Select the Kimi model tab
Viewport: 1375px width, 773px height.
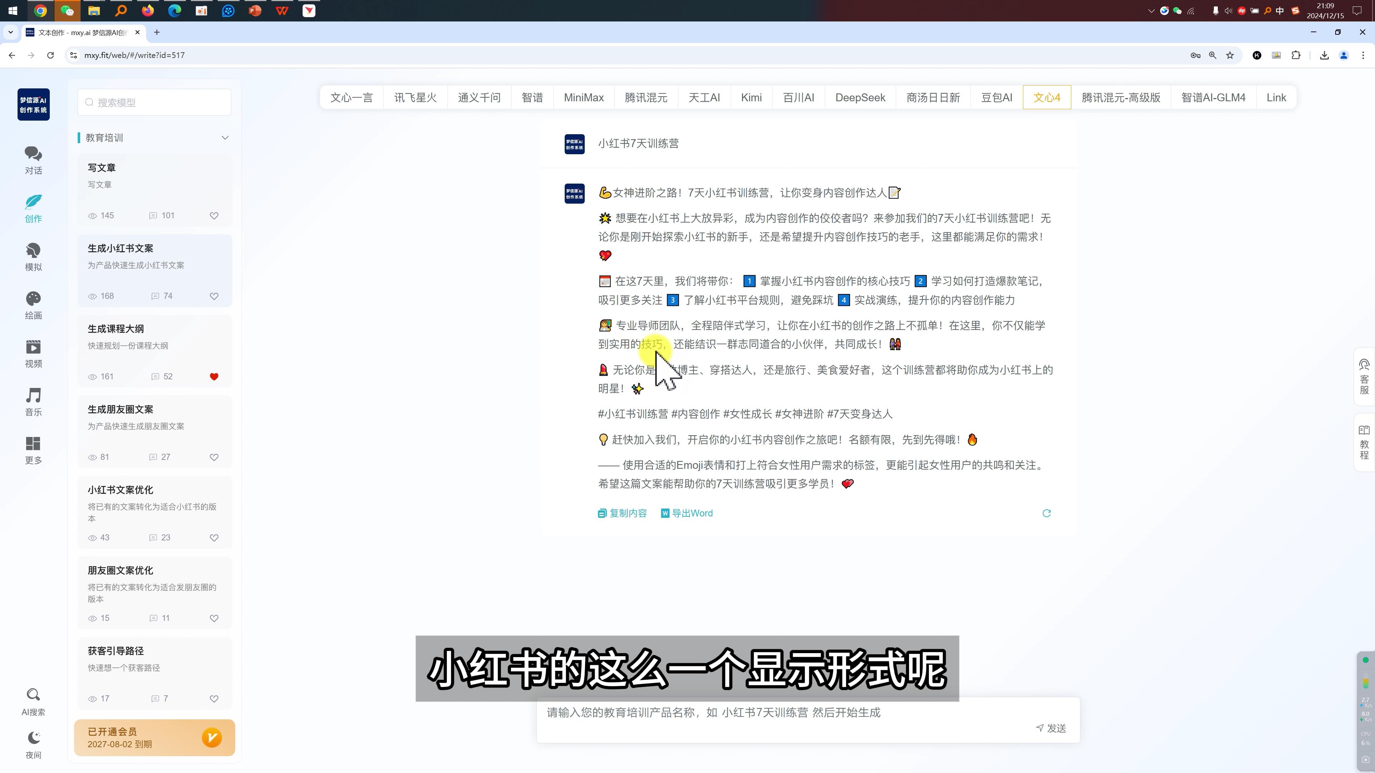[751, 98]
